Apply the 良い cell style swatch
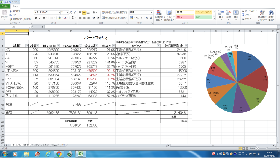This screenshot has width=280, height=168. [203, 17]
